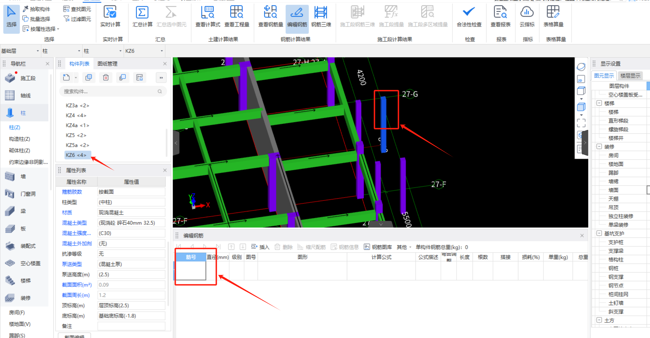This screenshot has width=650, height=338.
Task: Select 施工段 in navigation bar
Action: point(24,78)
